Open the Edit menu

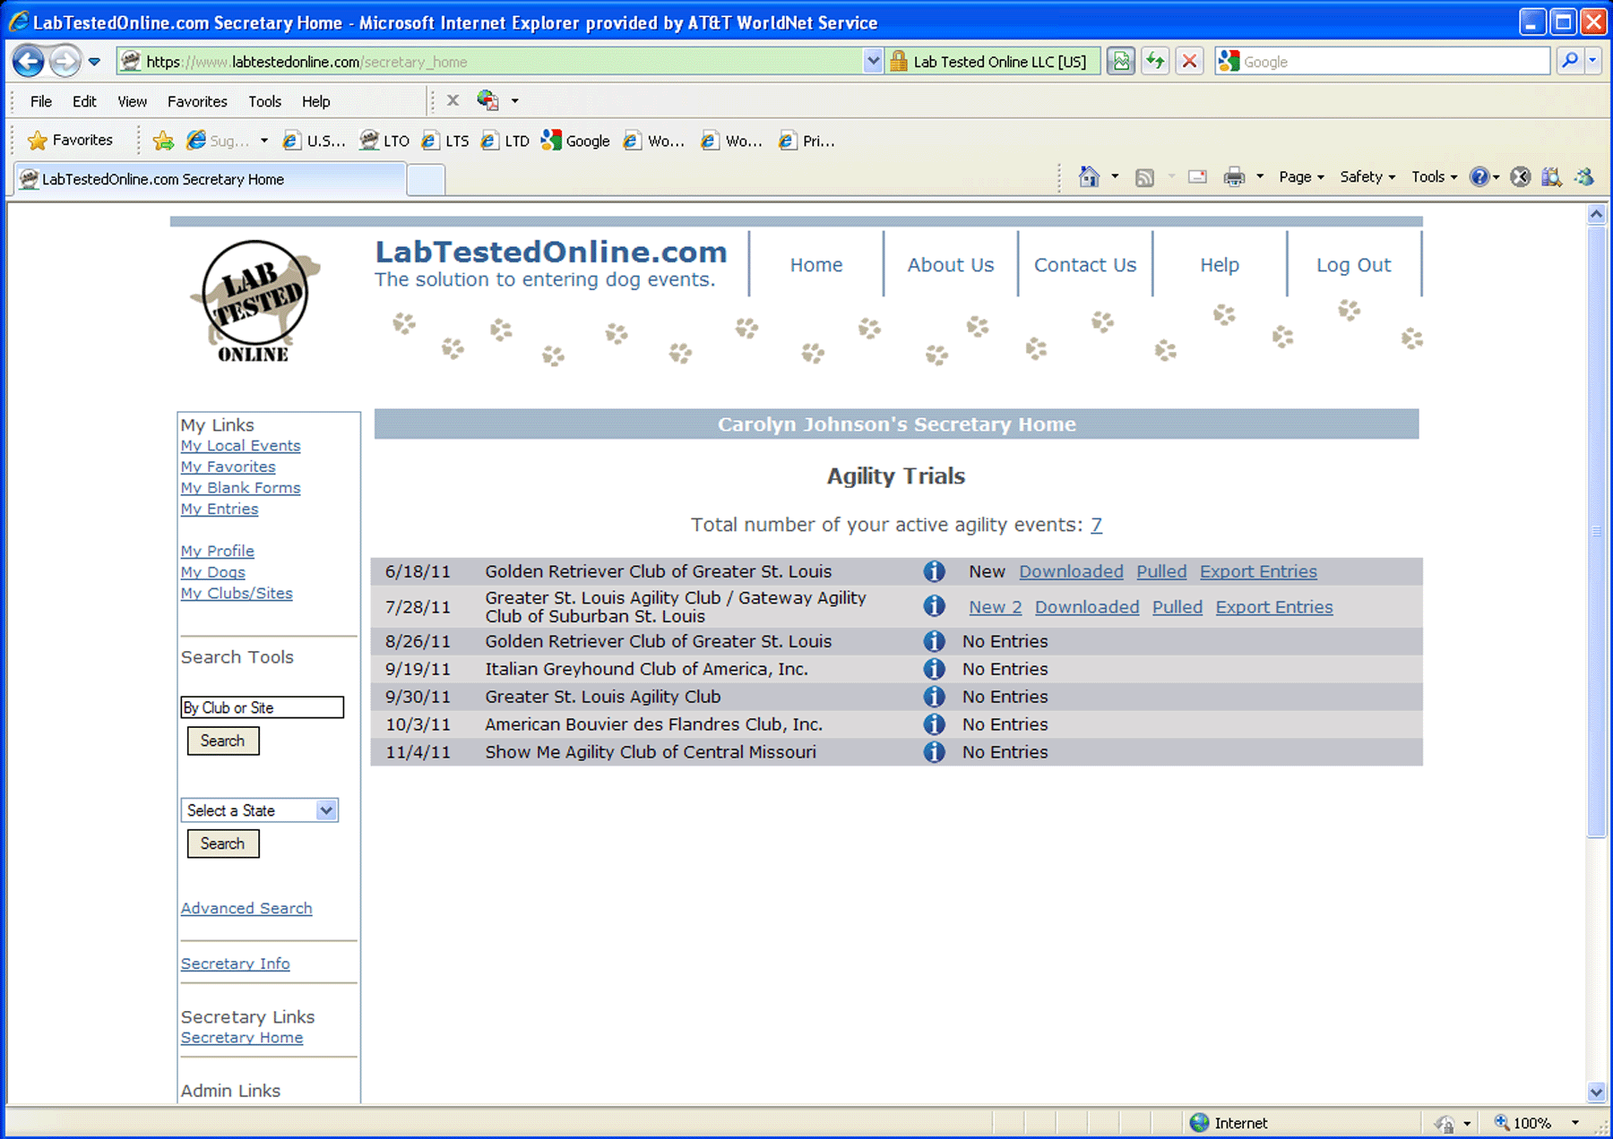click(84, 101)
